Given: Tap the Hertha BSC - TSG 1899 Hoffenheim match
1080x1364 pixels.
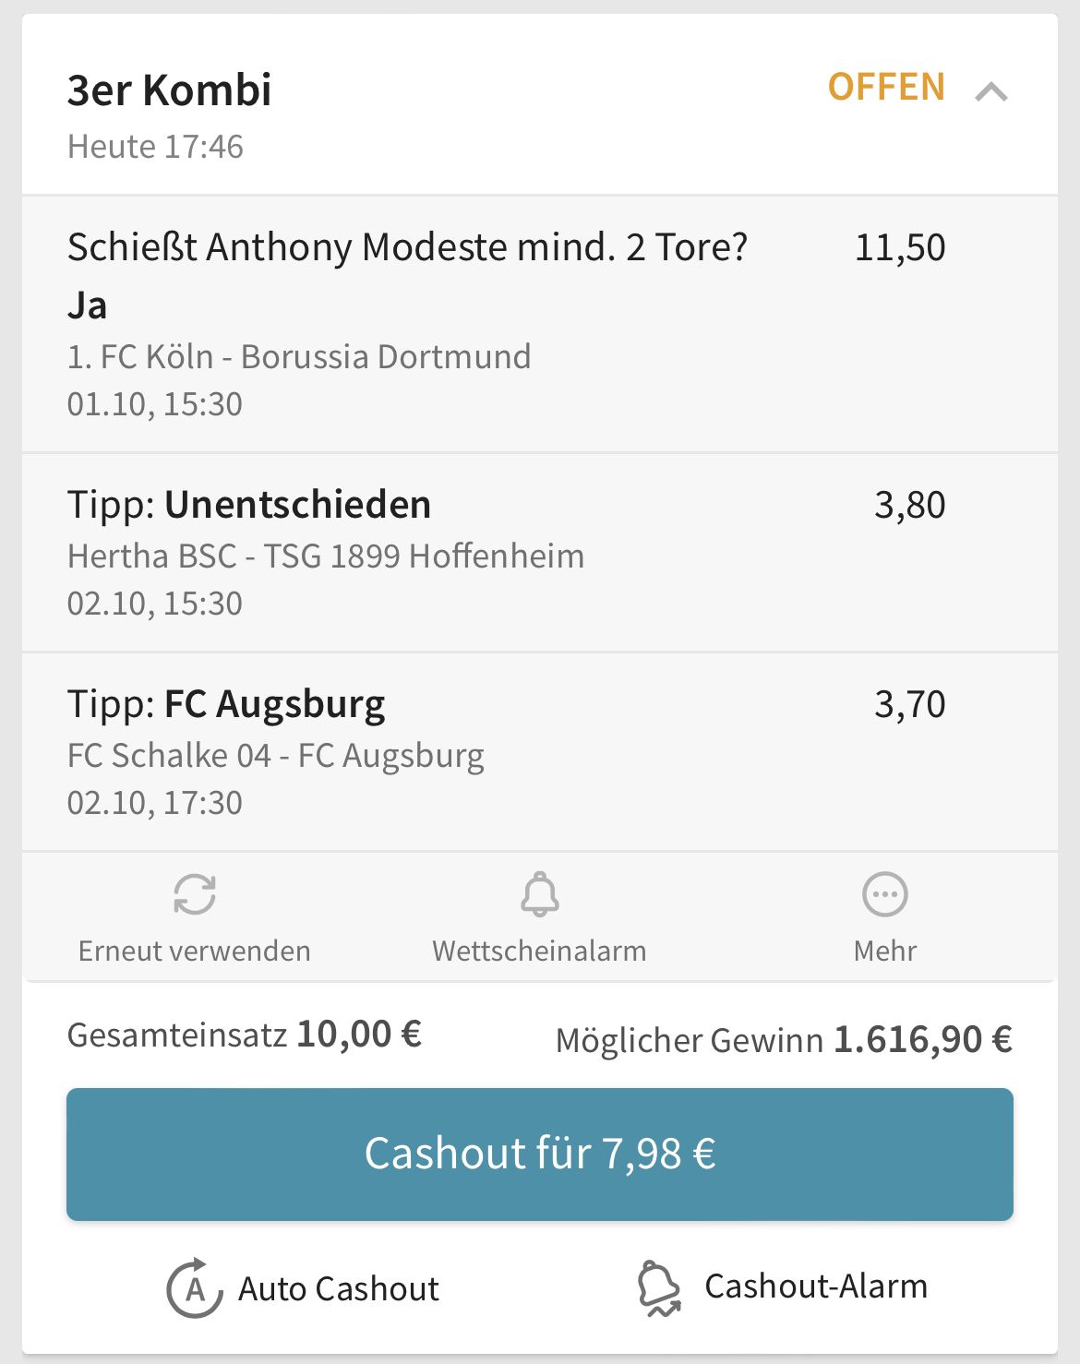Looking at the screenshot, I should 326,556.
